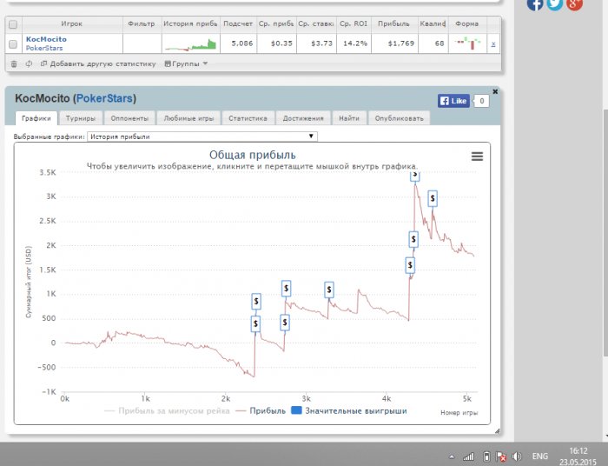This screenshot has width=608, height=466.
Task: Click the upper $ marker near game 2.7k
Action: [x=286, y=289]
